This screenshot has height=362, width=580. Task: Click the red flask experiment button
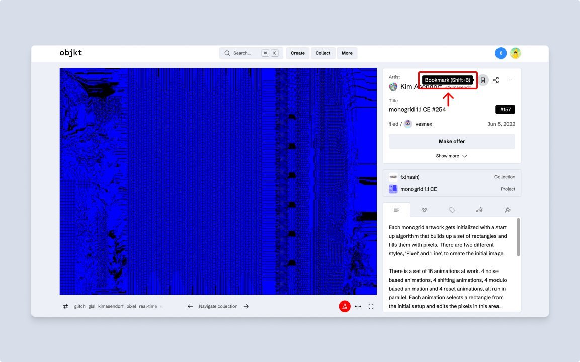click(x=345, y=306)
